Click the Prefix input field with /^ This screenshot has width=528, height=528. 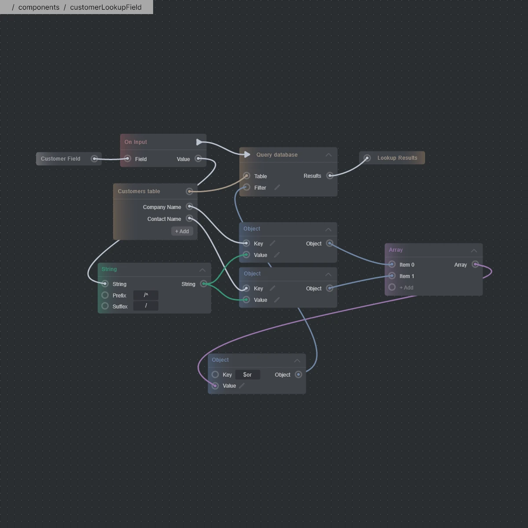146,295
